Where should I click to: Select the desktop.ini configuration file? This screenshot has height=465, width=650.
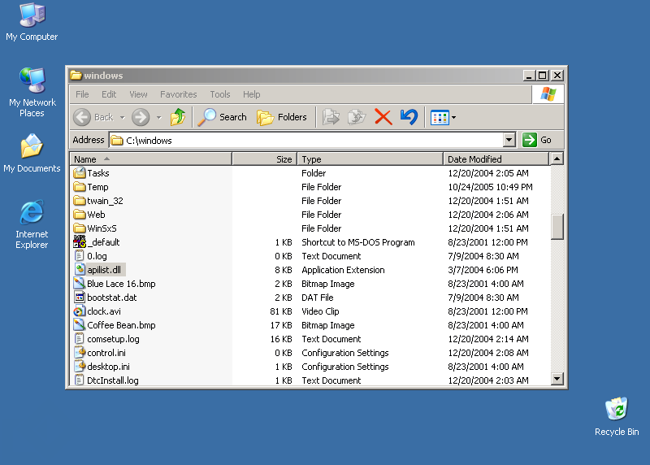click(x=107, y=367)
